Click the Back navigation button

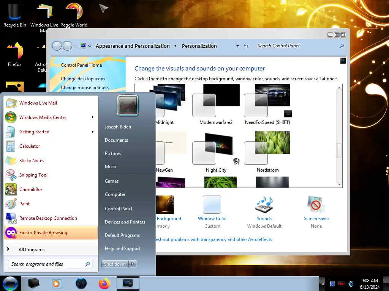point(57,46)
